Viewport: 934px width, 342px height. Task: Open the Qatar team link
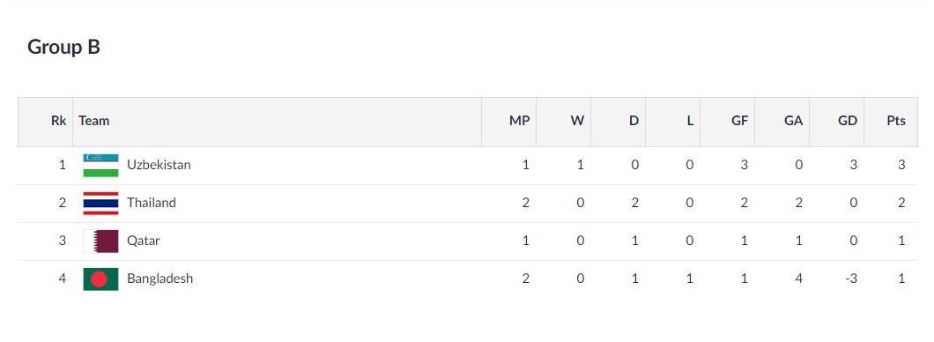[143, 241]
